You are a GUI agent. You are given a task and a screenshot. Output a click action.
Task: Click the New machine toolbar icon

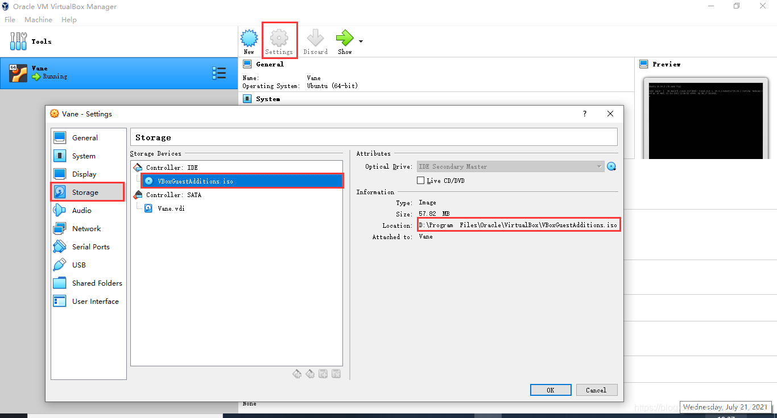pyautogui.click(x=249, y=39)
